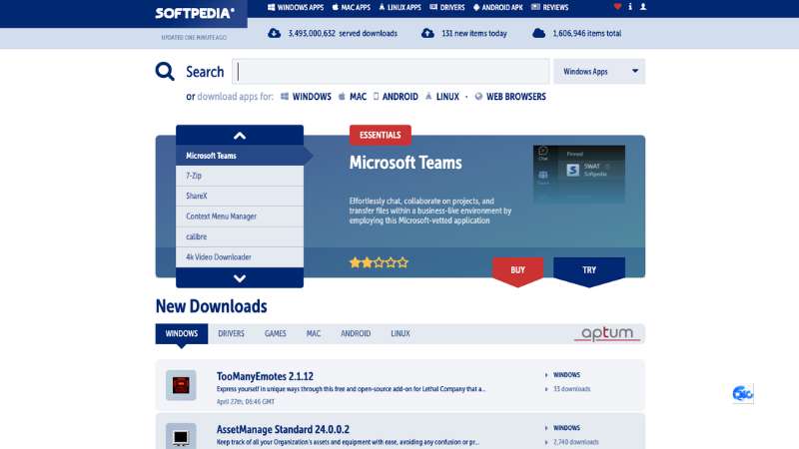
Task: Move essentials list down with chevron
Action: pos(240,278)
